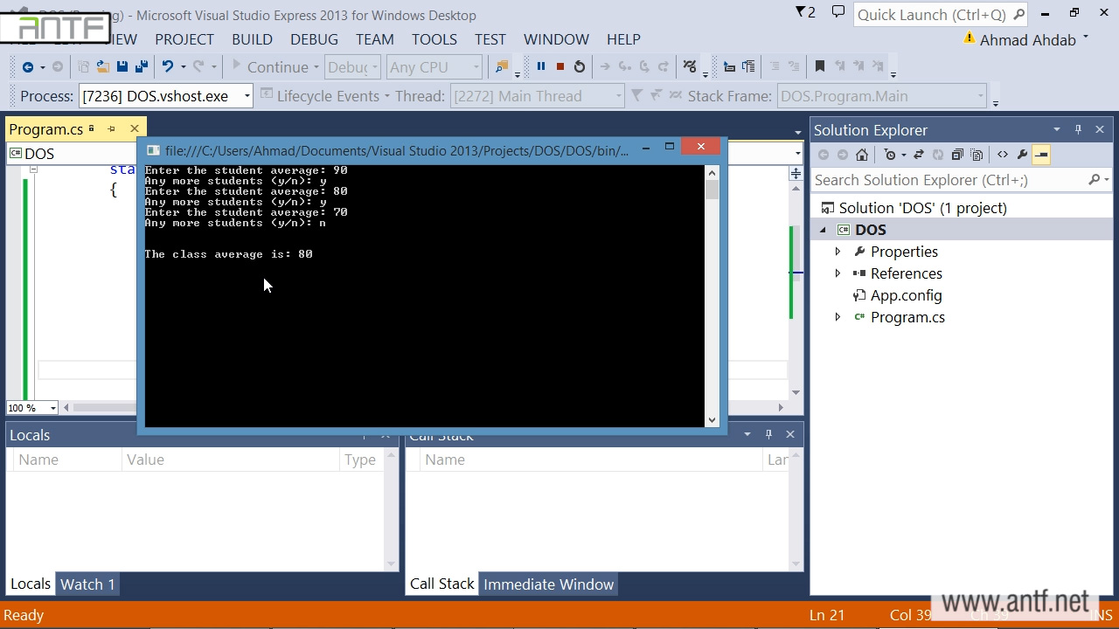
Task: Select App.config in Solution Explorer
Action: click(906, 295)
